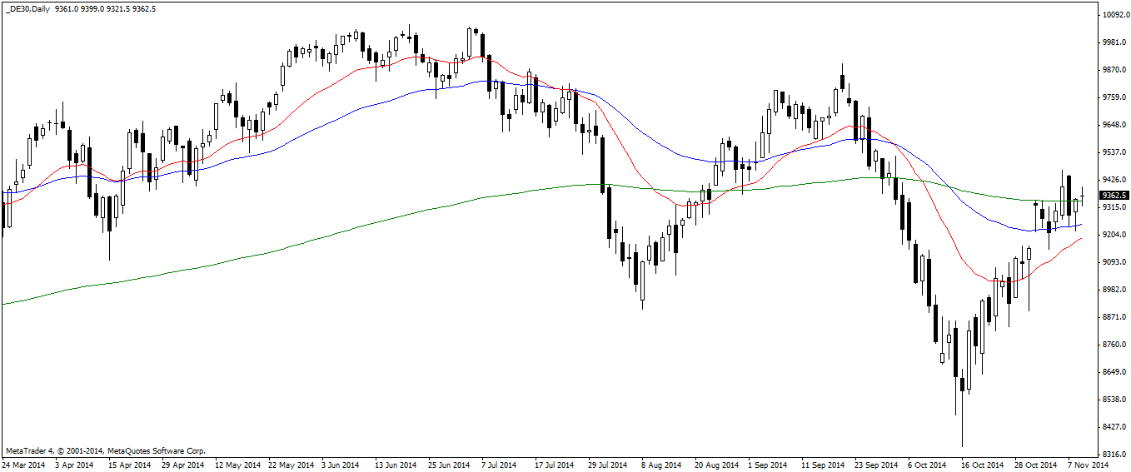
Task: Click the 12 May 2014 date label
Action: point(237,465)
